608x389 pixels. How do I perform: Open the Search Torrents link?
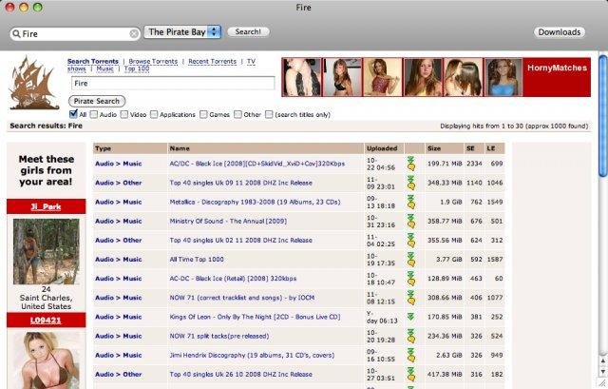coord(93,61)
